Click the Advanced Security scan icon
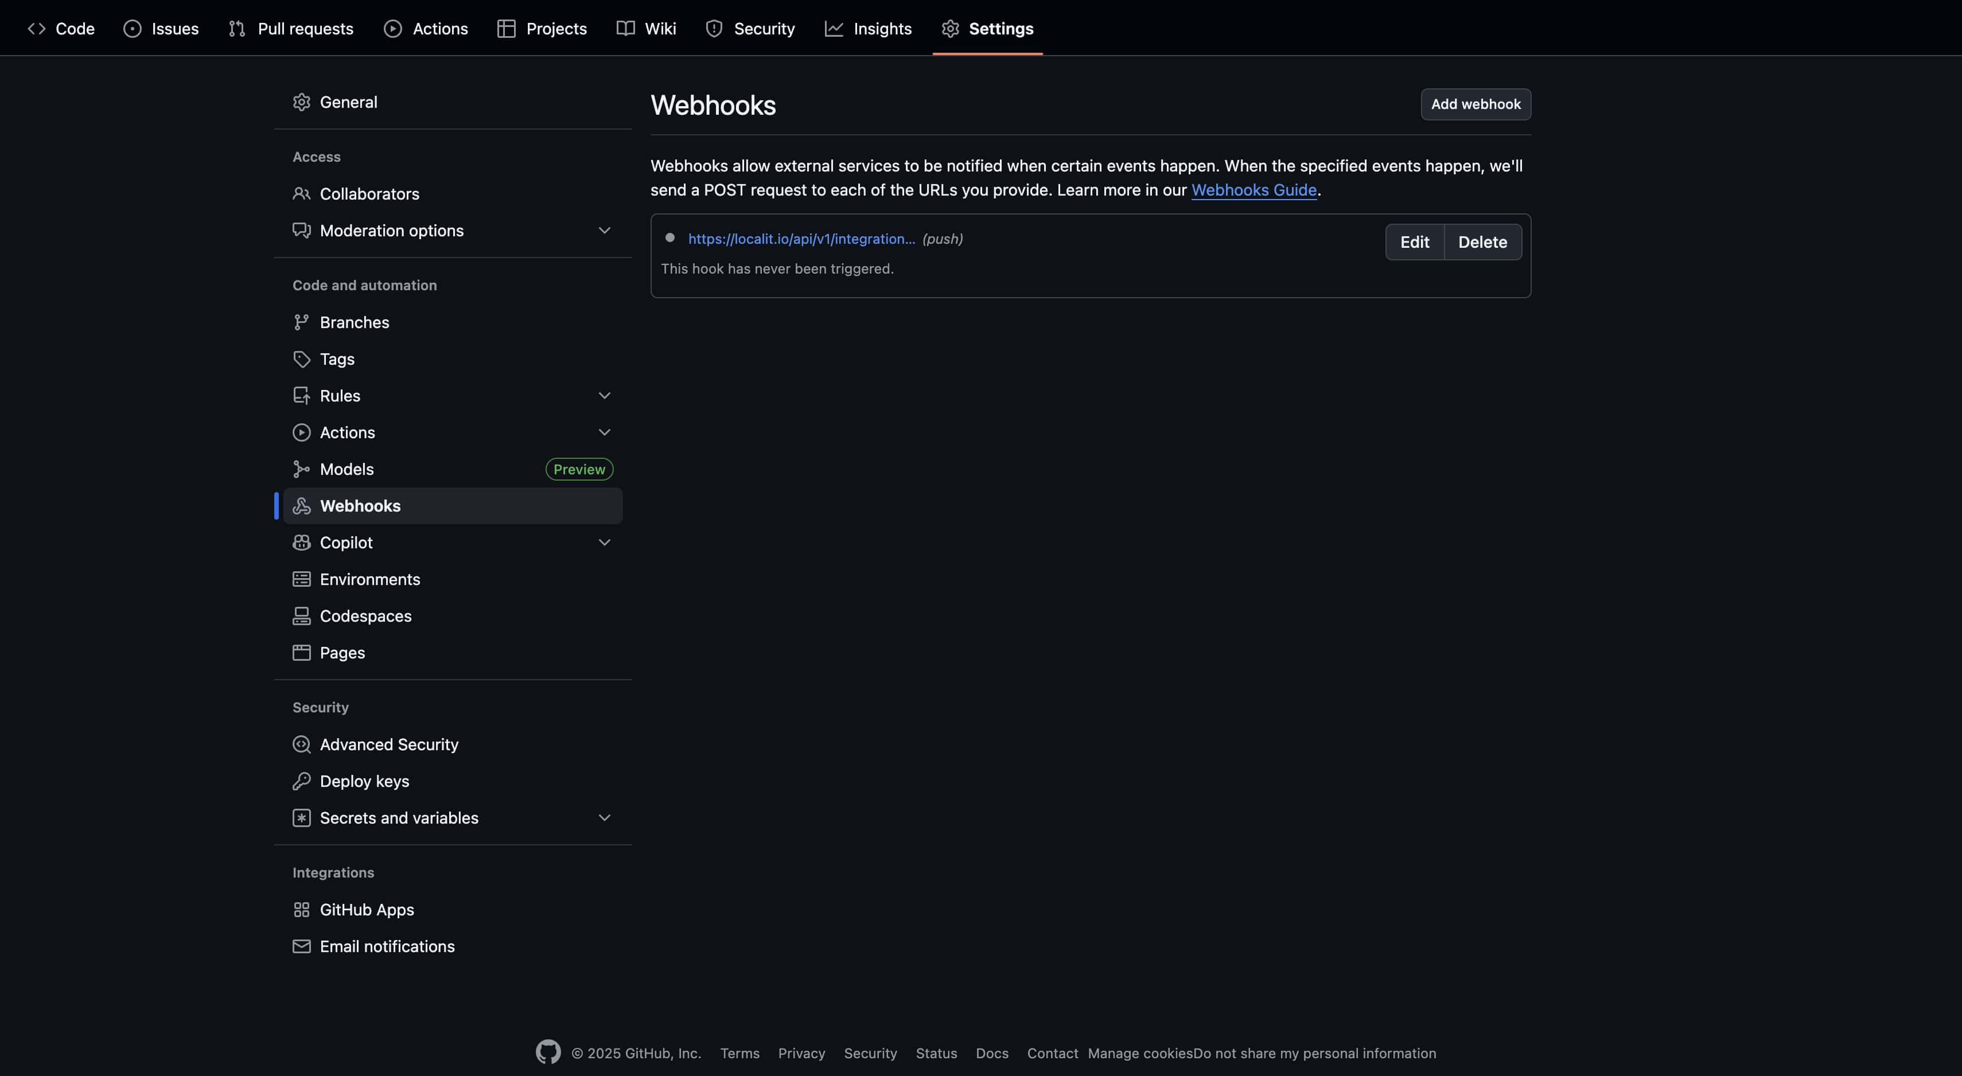Image resolution: width=1962 pixels, height=1076 pixels. click(302, 744)
